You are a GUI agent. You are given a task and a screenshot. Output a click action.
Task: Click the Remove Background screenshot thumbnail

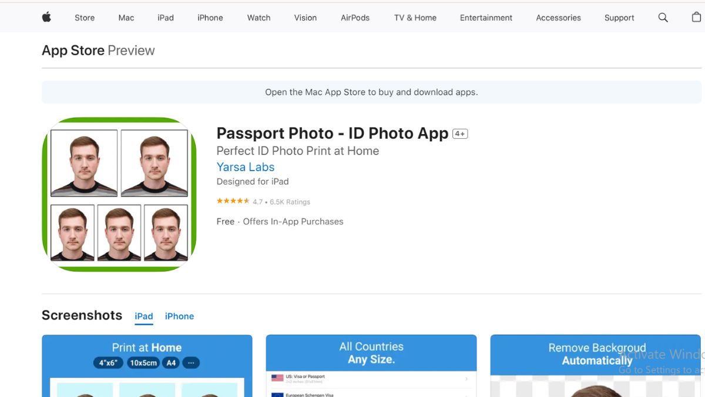(x=595, y=365)
